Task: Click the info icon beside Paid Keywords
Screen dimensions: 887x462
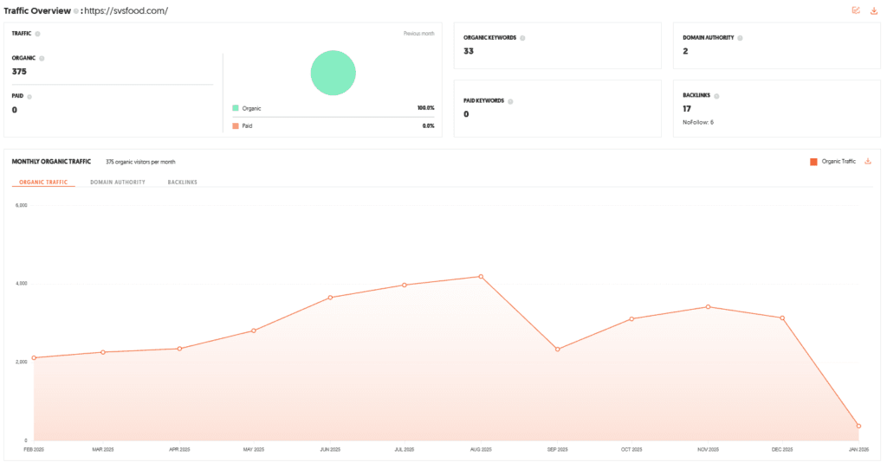Action: tap(511, 101)
